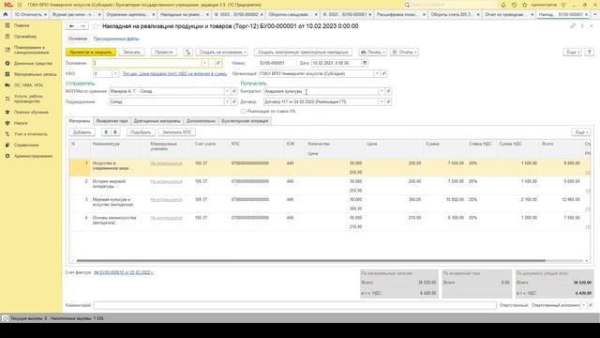Switch to Возвратная тара tab
This screenshot has width=600, height=338.
(x=112, y=121)
